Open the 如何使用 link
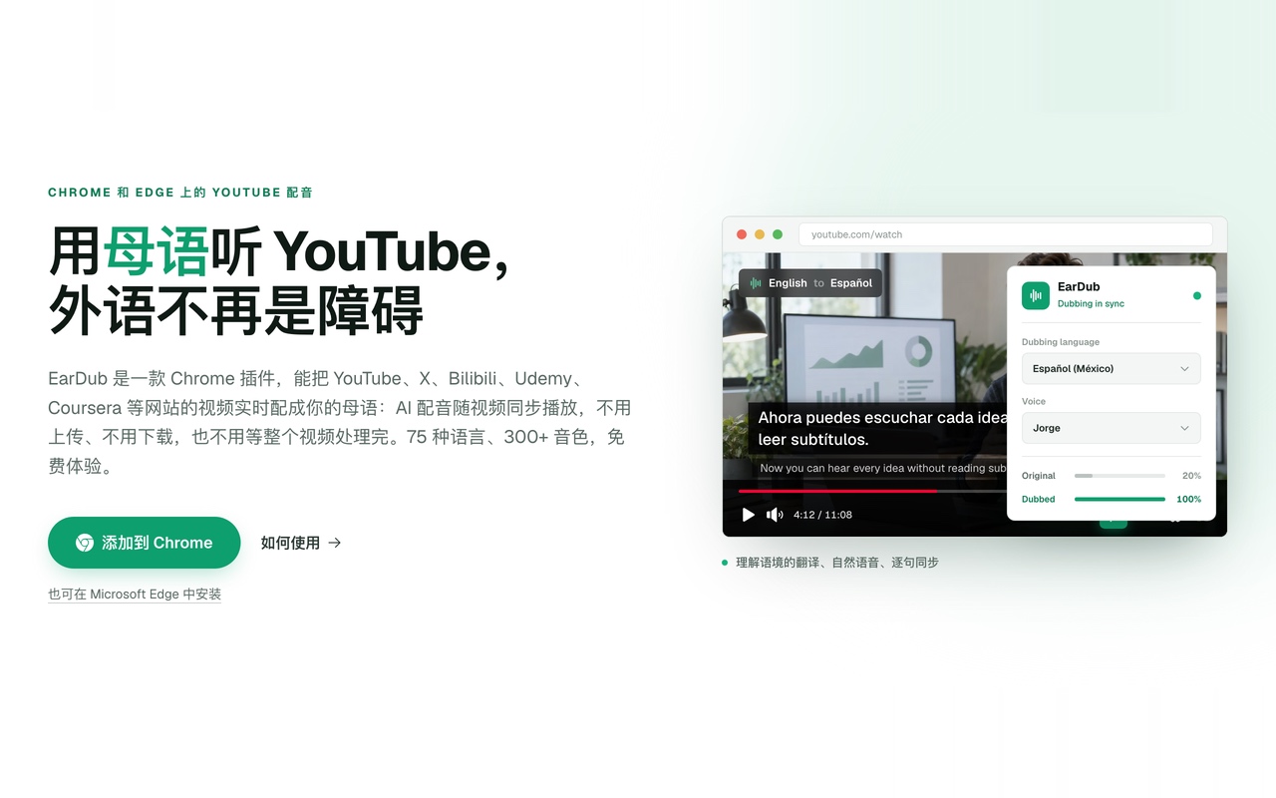Image resolution: width=1276 pixels, height=798 pixels. click(301, 543)
